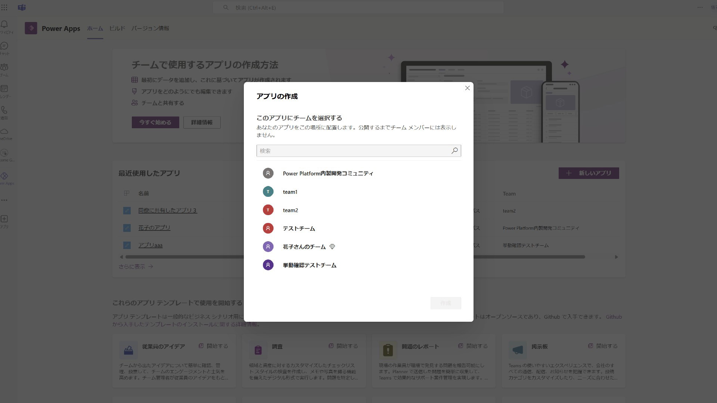Click 開始する on 従業員のアイデア template

[213, 346]
